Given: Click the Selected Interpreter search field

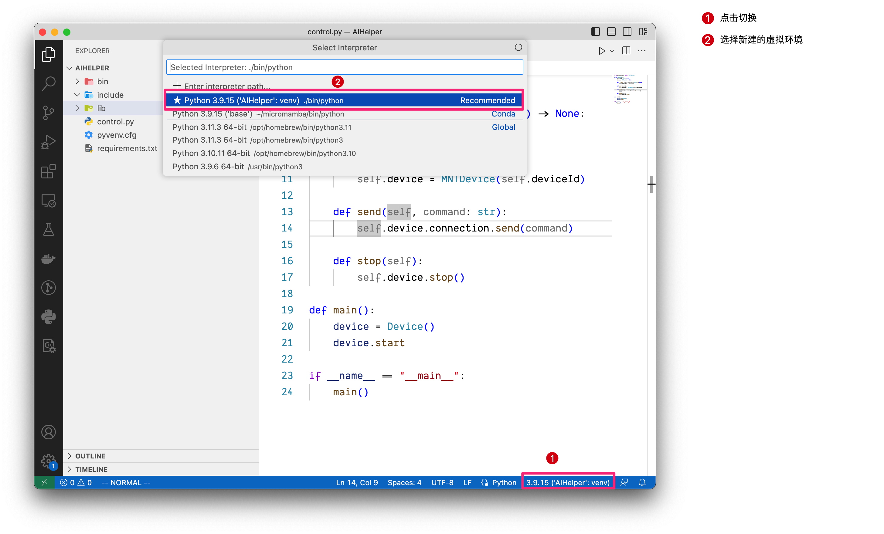Looking at the screenshot, I should [x=345, y=67].
